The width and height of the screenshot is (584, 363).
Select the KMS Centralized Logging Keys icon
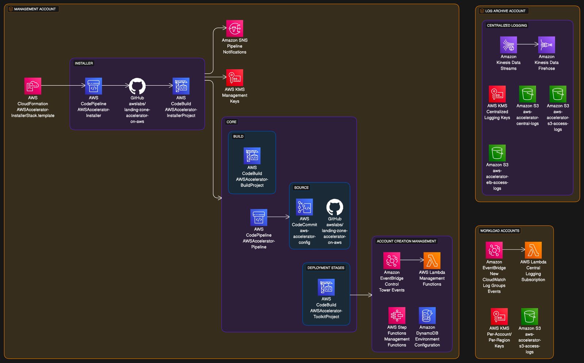[497, 94]
